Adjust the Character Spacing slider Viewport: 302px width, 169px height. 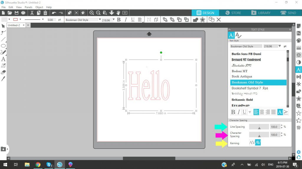[259, 135]
